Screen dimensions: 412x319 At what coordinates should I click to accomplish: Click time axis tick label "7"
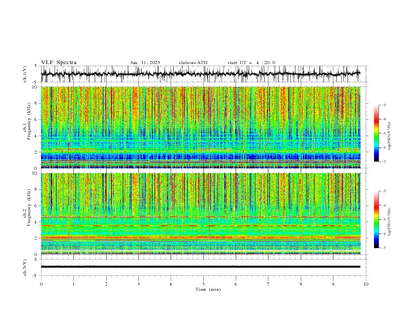coord(268,284)
